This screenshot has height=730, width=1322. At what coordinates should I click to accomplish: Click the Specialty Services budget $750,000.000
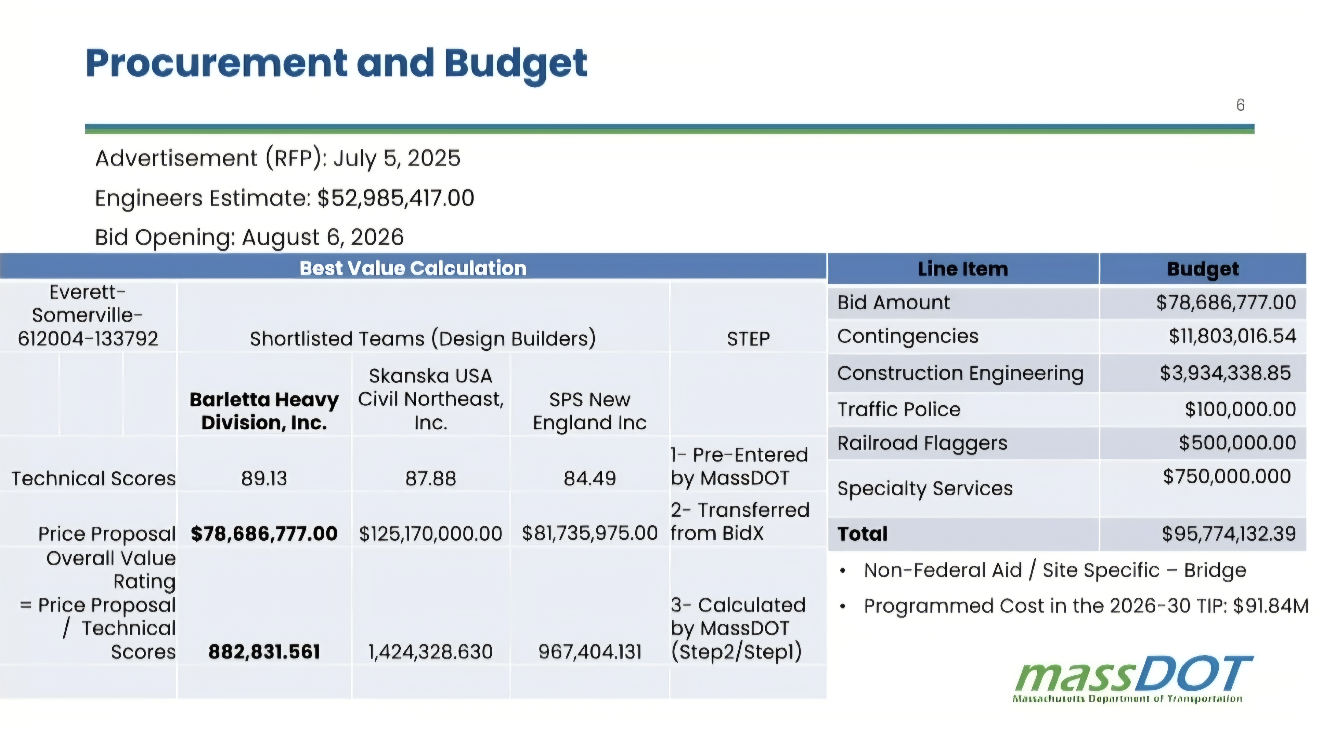click(x=1227, y=477)
